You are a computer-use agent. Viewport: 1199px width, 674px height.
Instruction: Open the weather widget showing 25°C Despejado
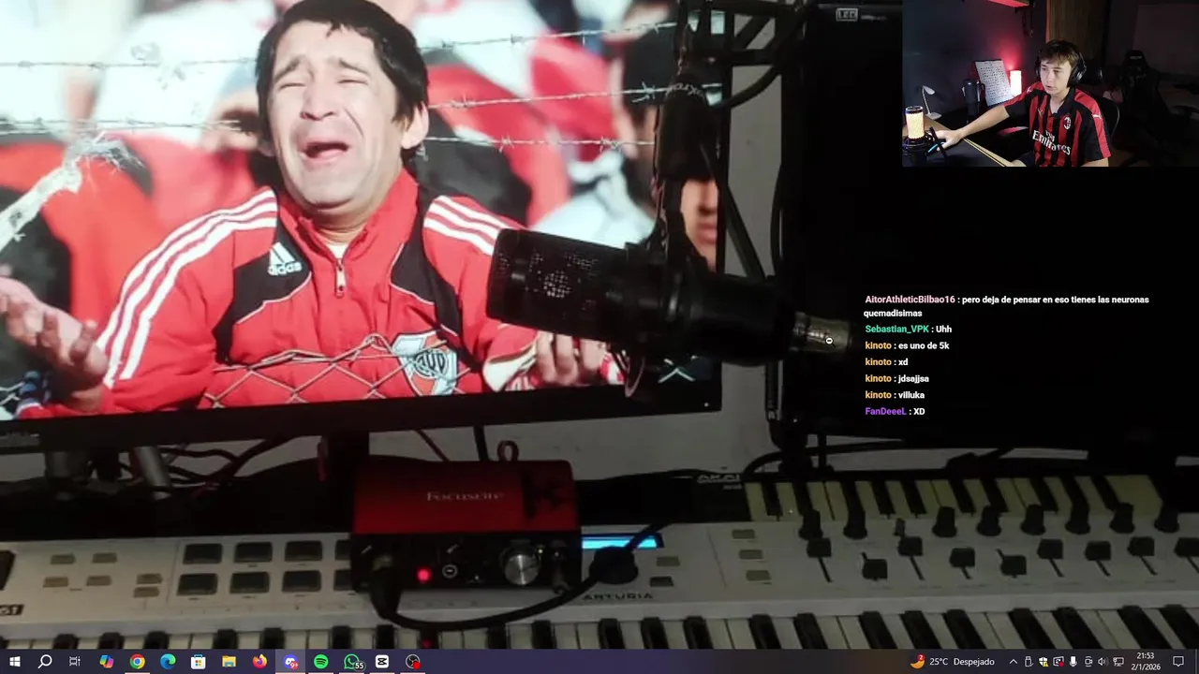953,662
